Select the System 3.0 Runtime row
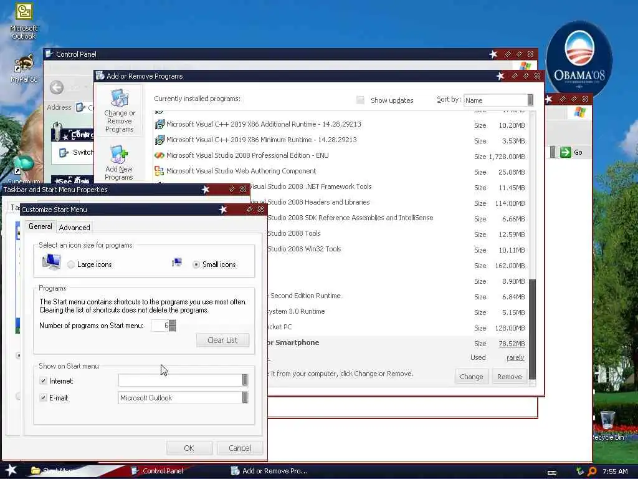This screenshot has height=479, width=638. tap(398, 312)
